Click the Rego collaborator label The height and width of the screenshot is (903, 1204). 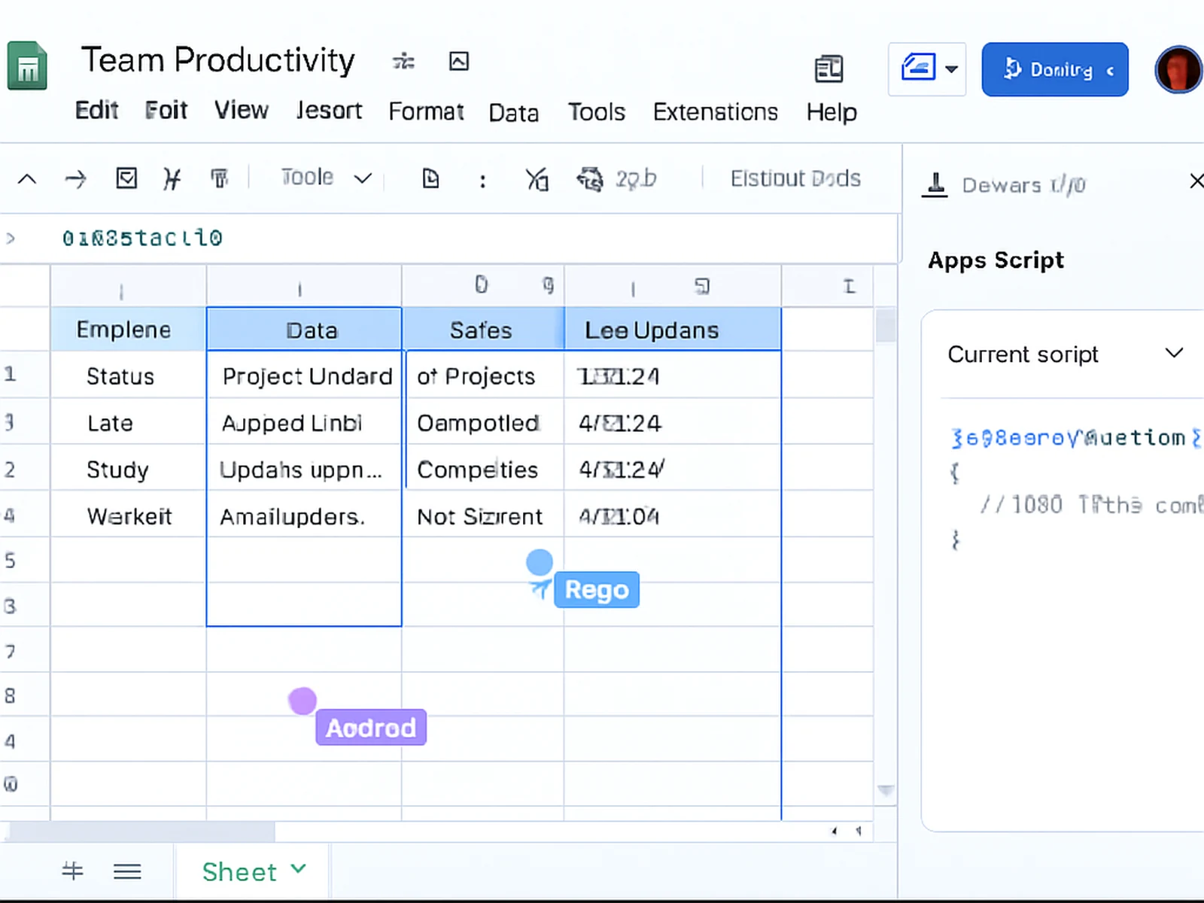pyautogui.click(x=596, y=589)
